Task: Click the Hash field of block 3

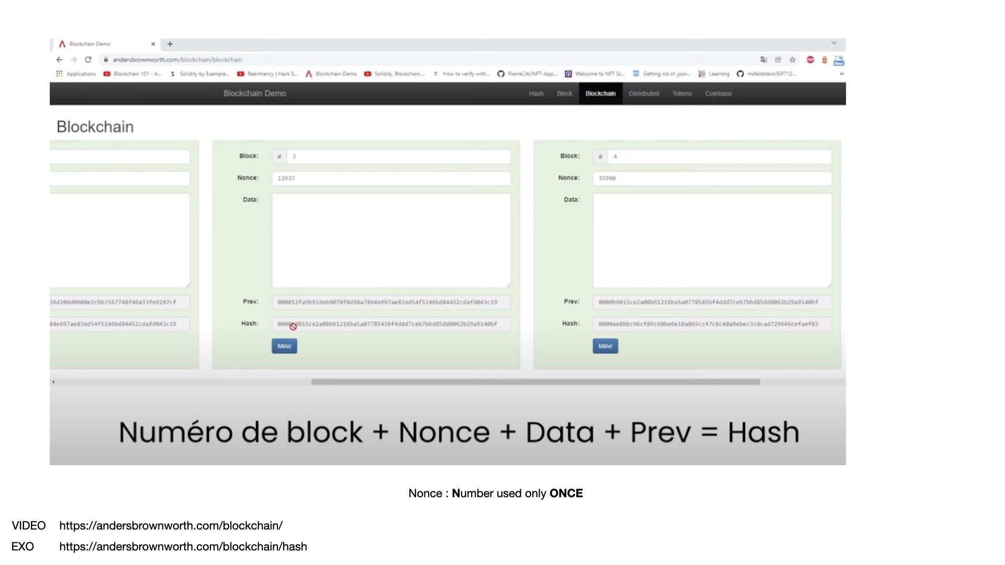Action: point(391,324)
